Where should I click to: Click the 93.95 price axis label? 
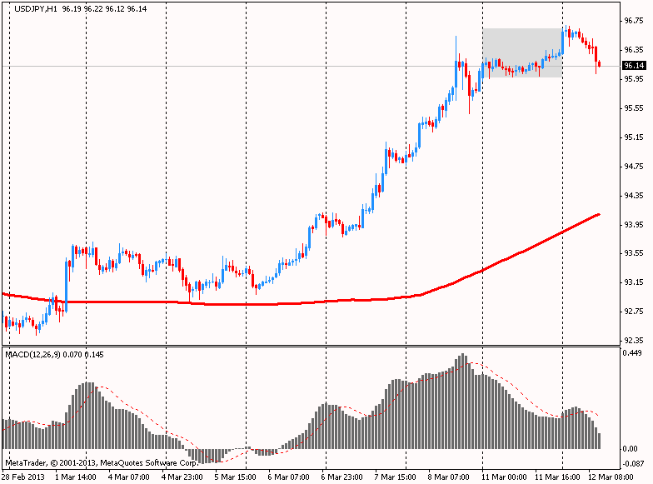(634, 225)
